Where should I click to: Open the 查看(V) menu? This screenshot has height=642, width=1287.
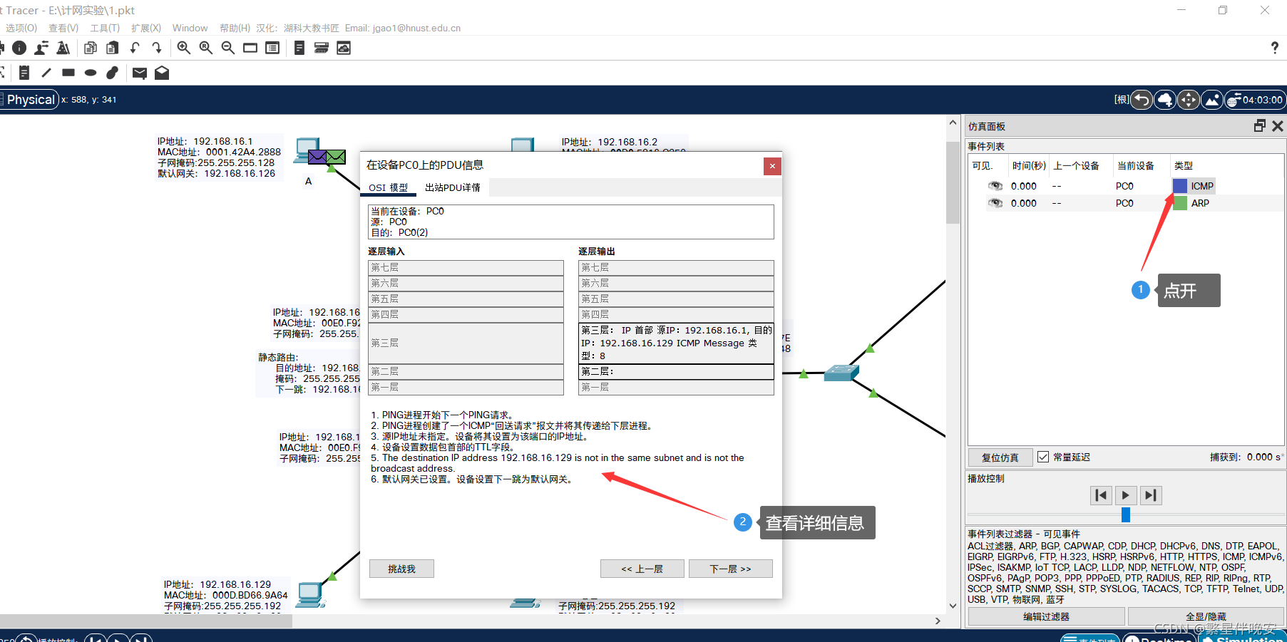(x=63, y=28)
